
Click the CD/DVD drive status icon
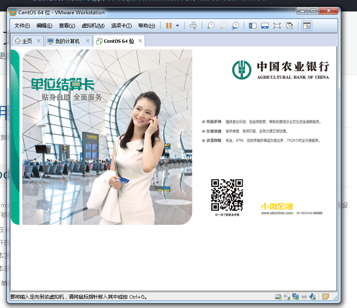pos(286,297)
